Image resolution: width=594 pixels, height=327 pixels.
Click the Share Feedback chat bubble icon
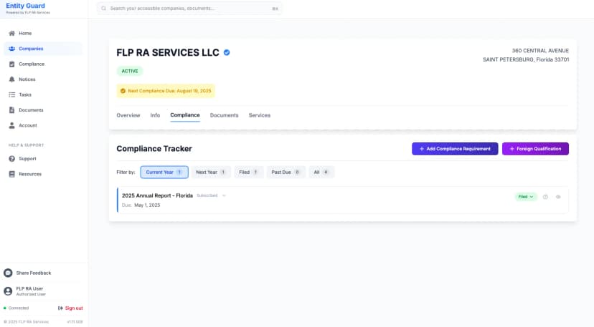8,273
